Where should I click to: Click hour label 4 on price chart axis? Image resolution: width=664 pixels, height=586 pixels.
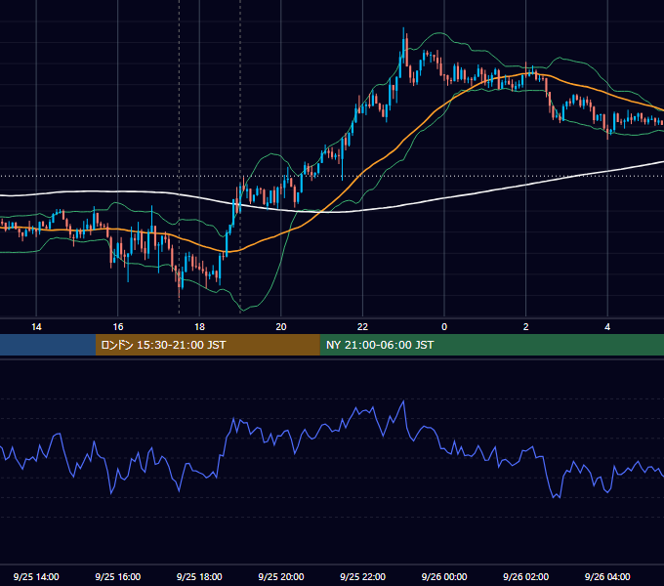point(607,327)
